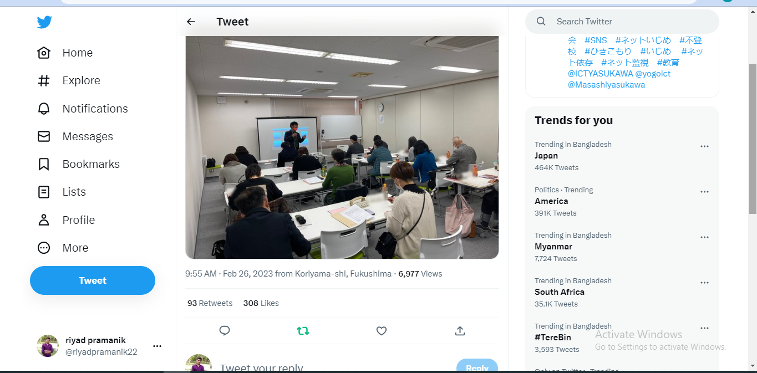Open options for Japan trend
The width and height of the screenshot is (757, 373).
click(x=704, y=146)
